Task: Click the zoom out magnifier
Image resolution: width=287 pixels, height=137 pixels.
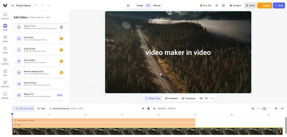Action: pyautogui.click(x=253, y=108)
